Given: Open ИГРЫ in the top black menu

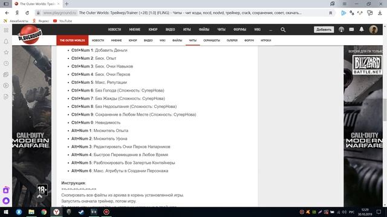Looking at the screenshot, I should 187,30.
